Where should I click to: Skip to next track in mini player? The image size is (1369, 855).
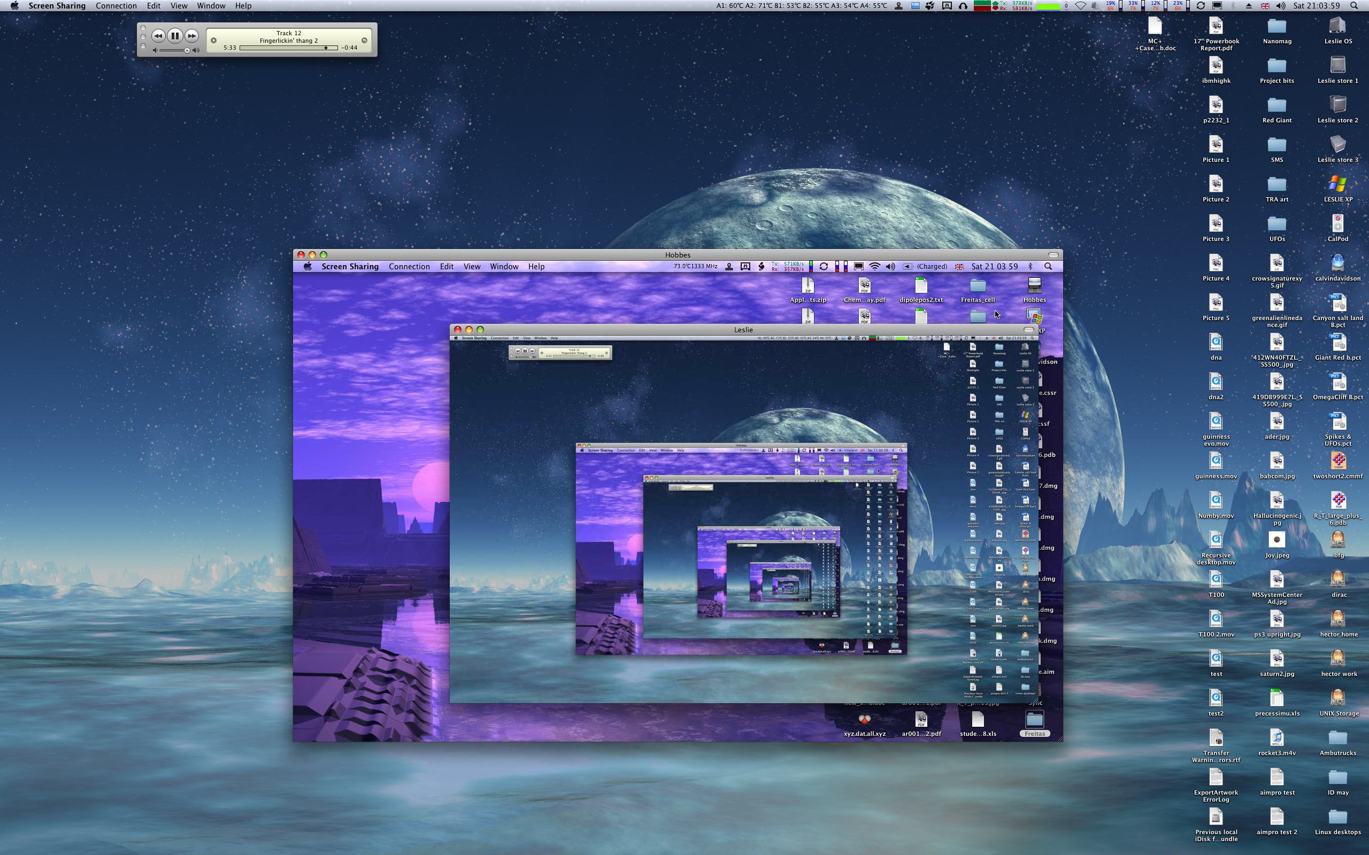click(x=193, y=36)
